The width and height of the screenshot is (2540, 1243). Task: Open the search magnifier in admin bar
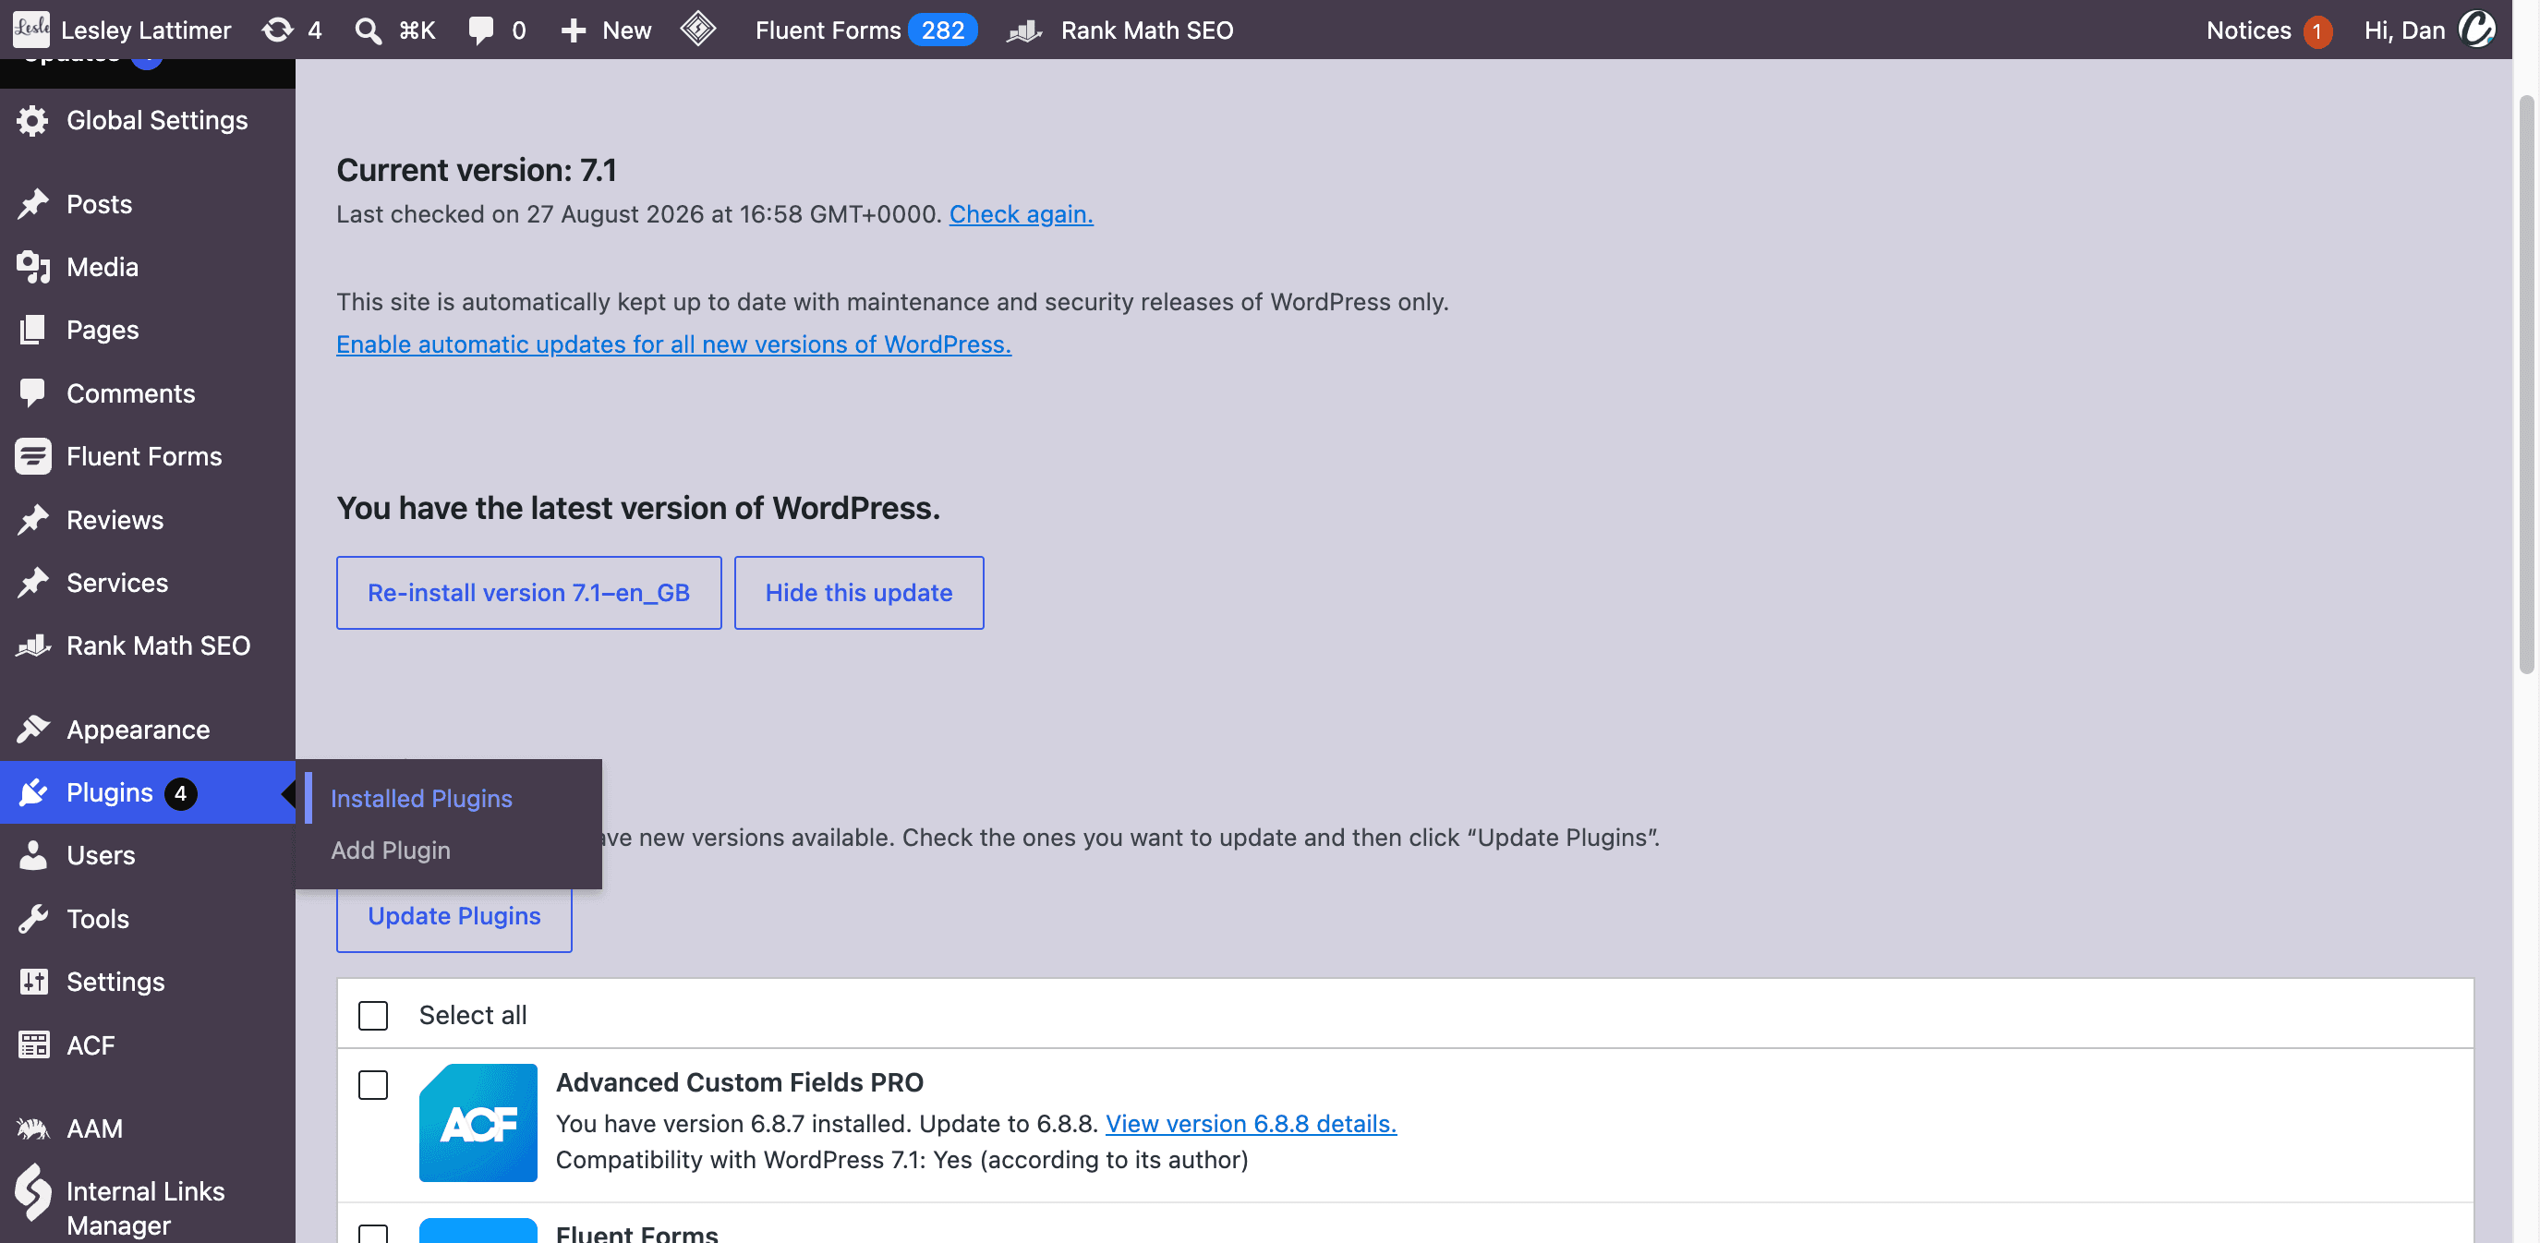(368, 30)
